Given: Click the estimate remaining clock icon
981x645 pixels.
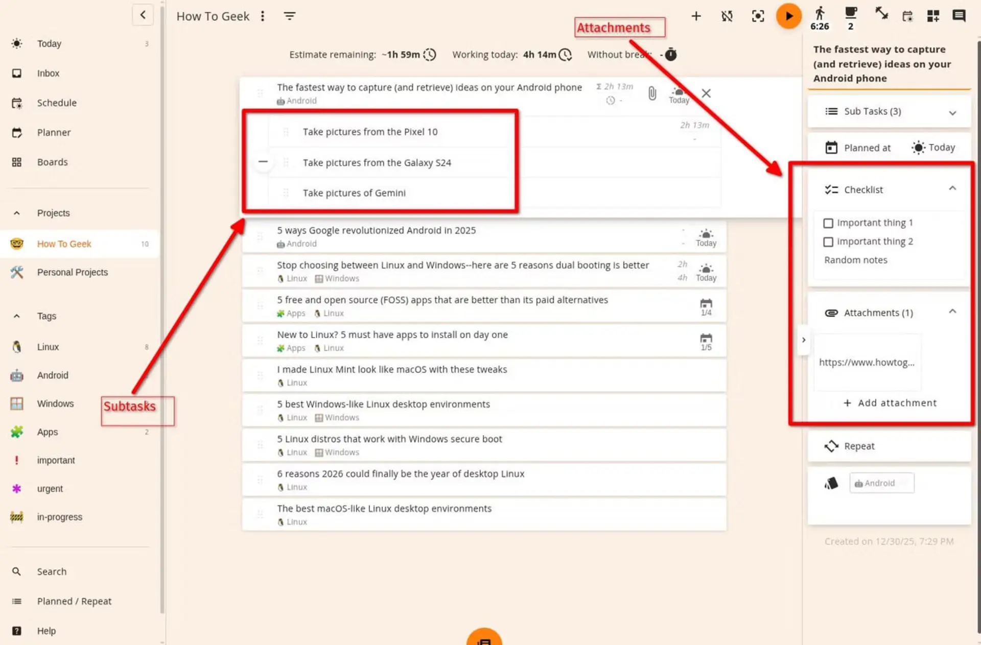Looking at the screenshot, I should (430, 55).
